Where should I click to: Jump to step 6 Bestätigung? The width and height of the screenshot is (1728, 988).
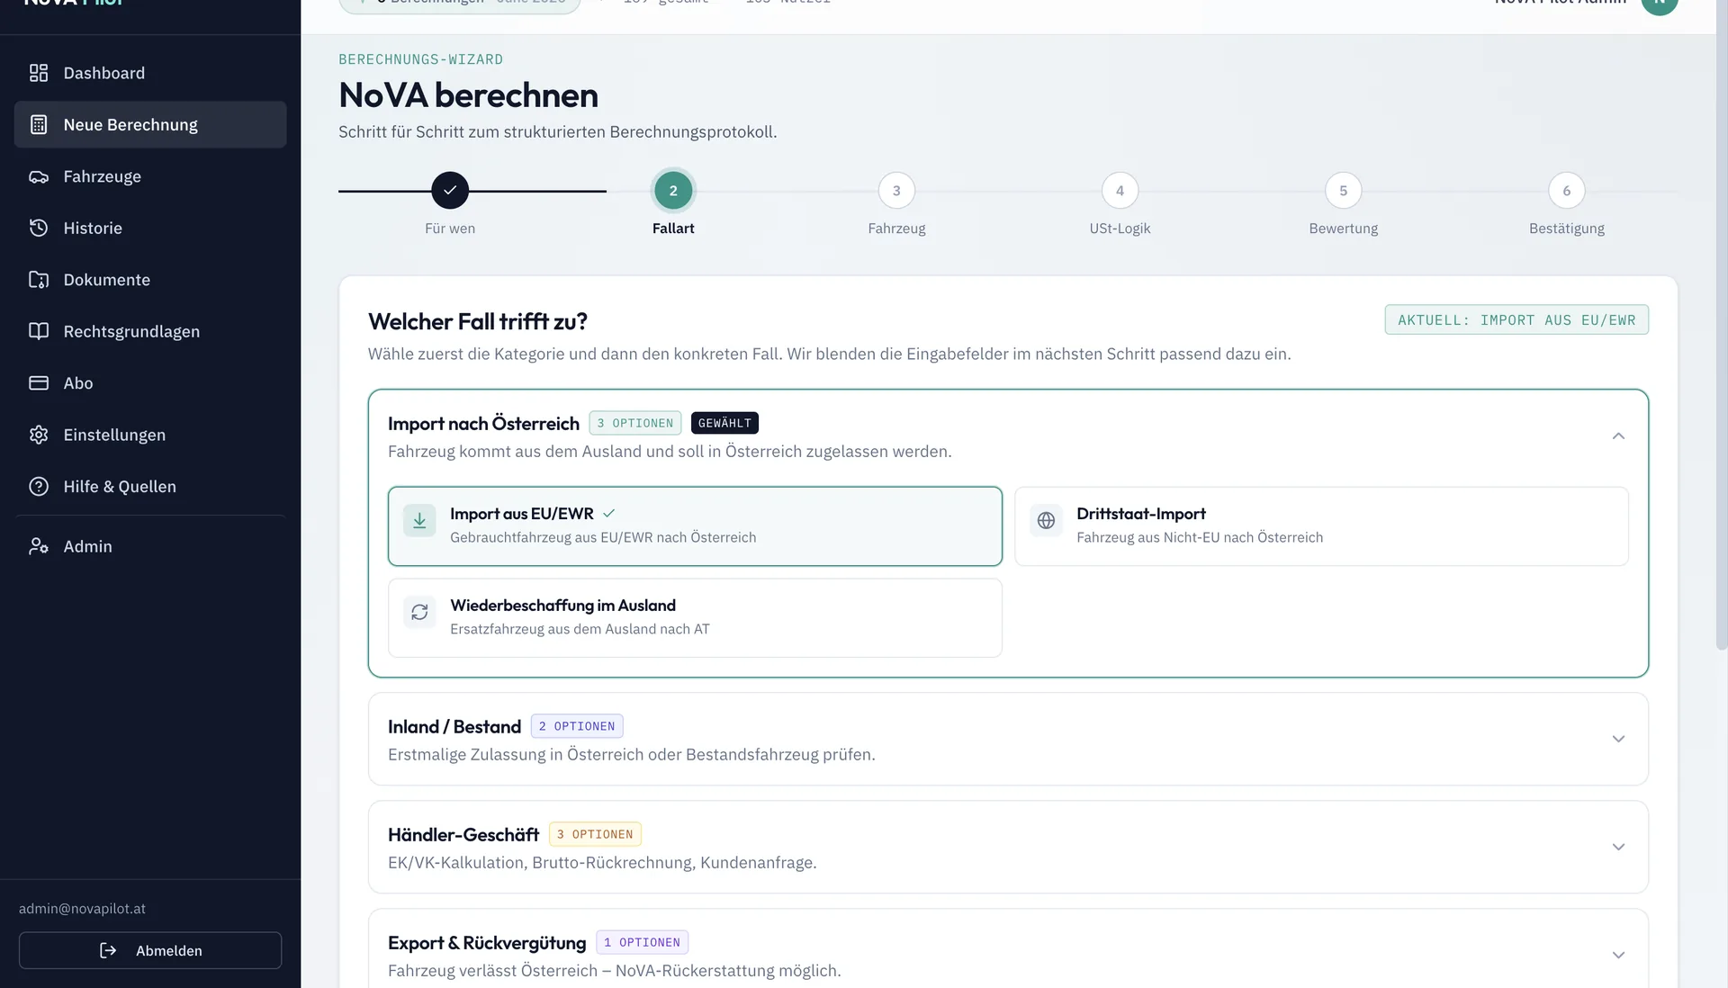1567,191
